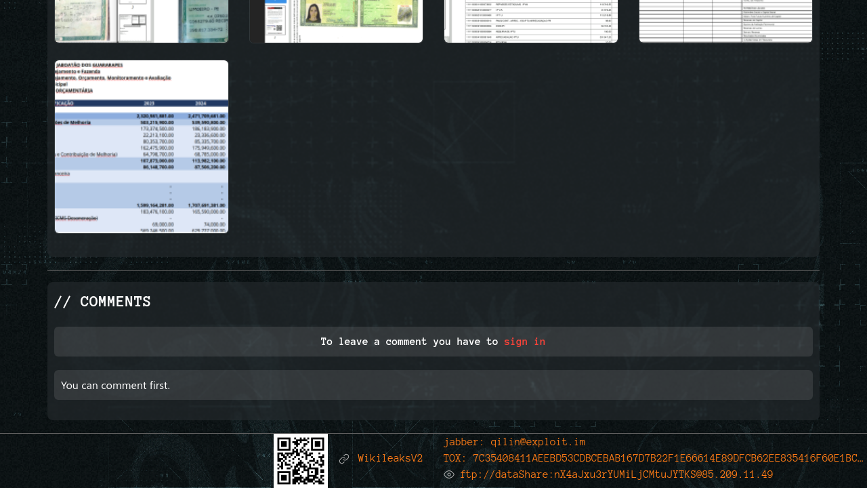Select the jabber contact address text
This screenshot has height=488, width=867.
(x=514, y=442)
